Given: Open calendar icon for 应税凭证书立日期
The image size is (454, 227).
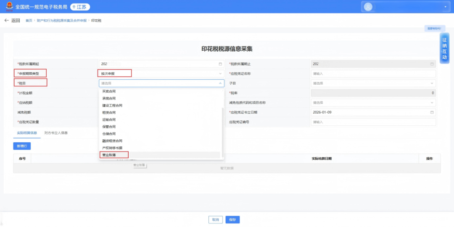Looking at the screenshot, I should coord(432,112).
